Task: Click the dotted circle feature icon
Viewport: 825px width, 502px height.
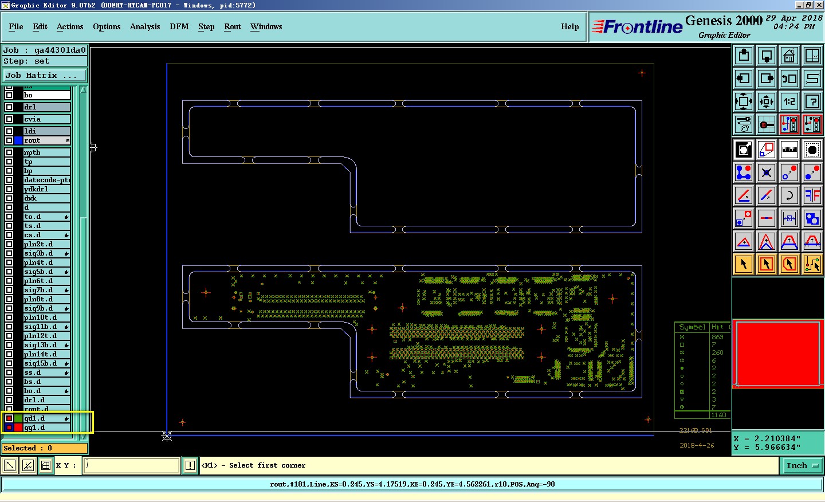Action: [812, 150]
